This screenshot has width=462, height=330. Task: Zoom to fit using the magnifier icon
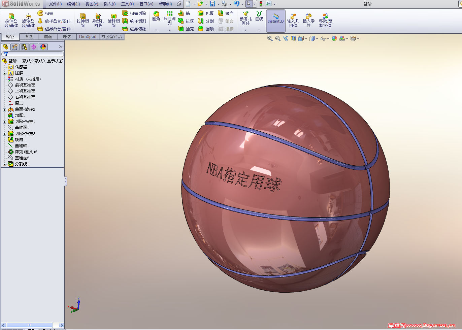pyautogui.click(x=270, y=38)
